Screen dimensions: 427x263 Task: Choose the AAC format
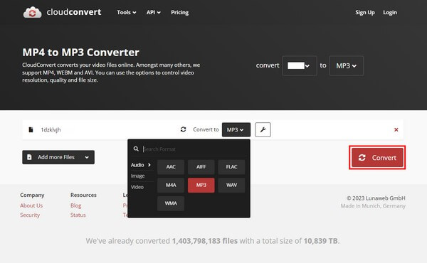tap(171, 167)
